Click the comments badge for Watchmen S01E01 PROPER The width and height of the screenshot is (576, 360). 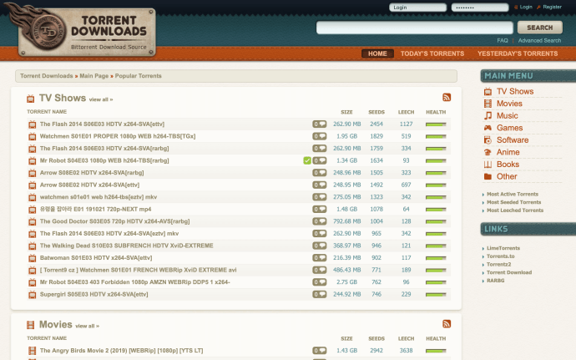click(319, 136)
